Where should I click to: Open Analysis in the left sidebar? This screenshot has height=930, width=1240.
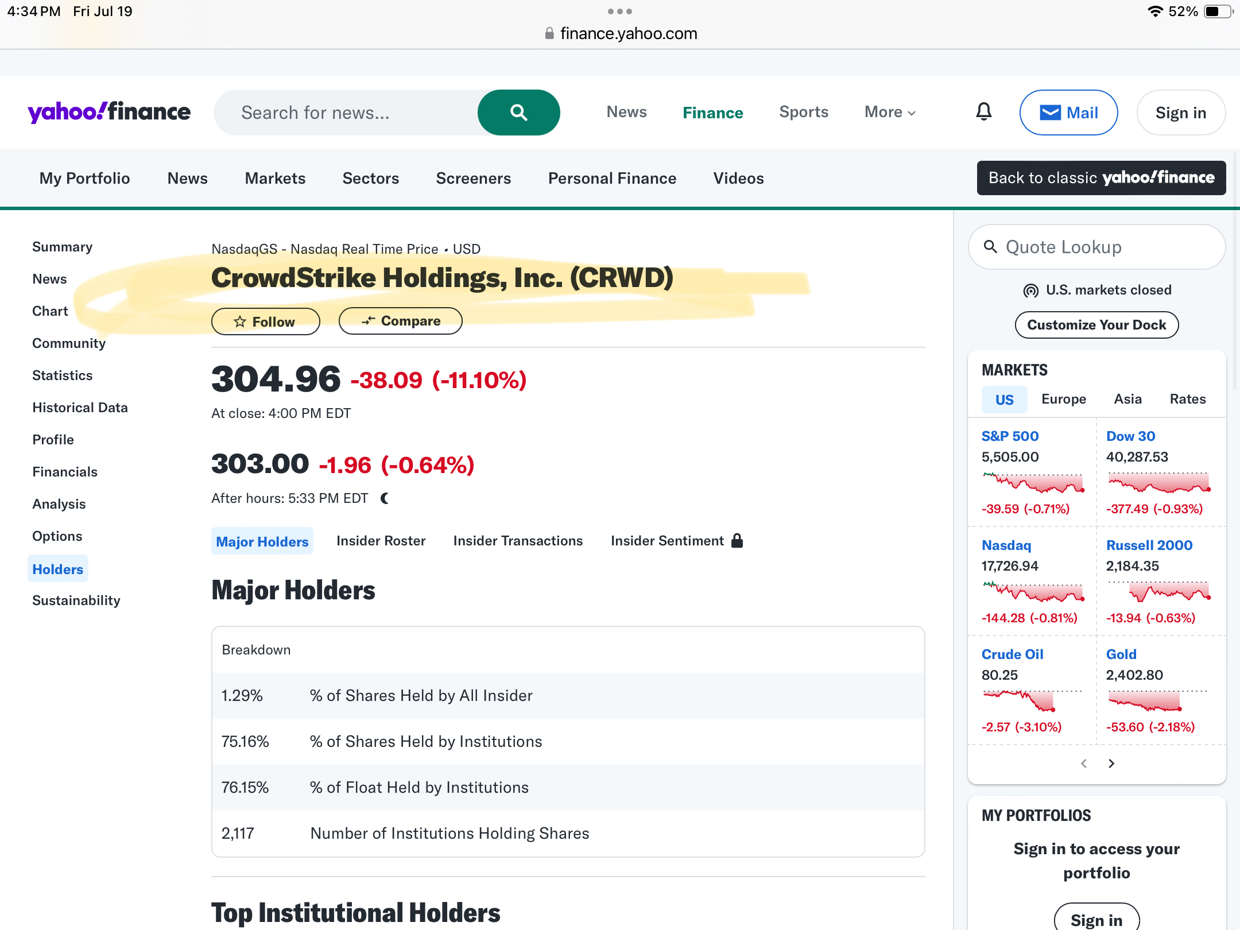click(x=59, y=504)
